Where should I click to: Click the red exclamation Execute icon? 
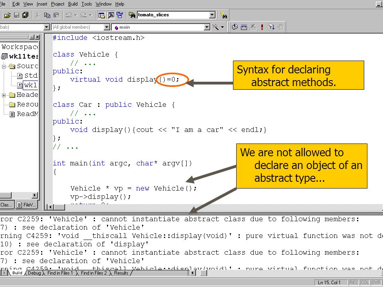pos(262,27)
